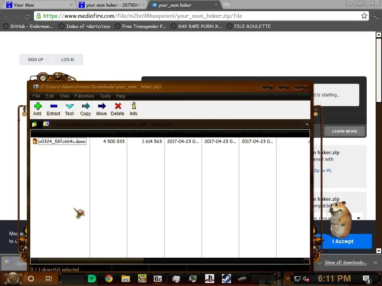
Task: Open the green chat app on taskbar
Action: (x=92, y=279)
